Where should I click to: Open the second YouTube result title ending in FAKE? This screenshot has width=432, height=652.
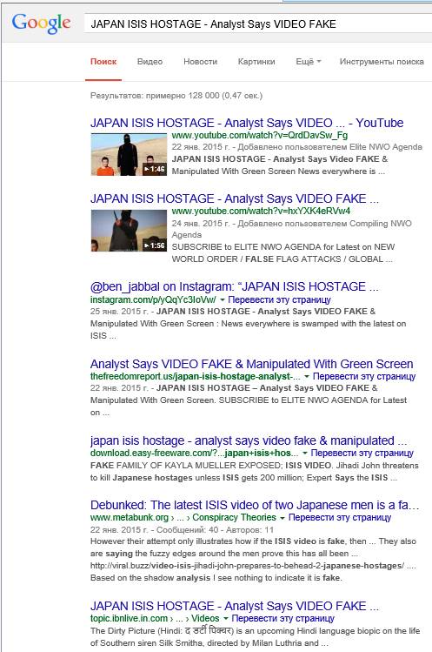(x=235, y=198)
